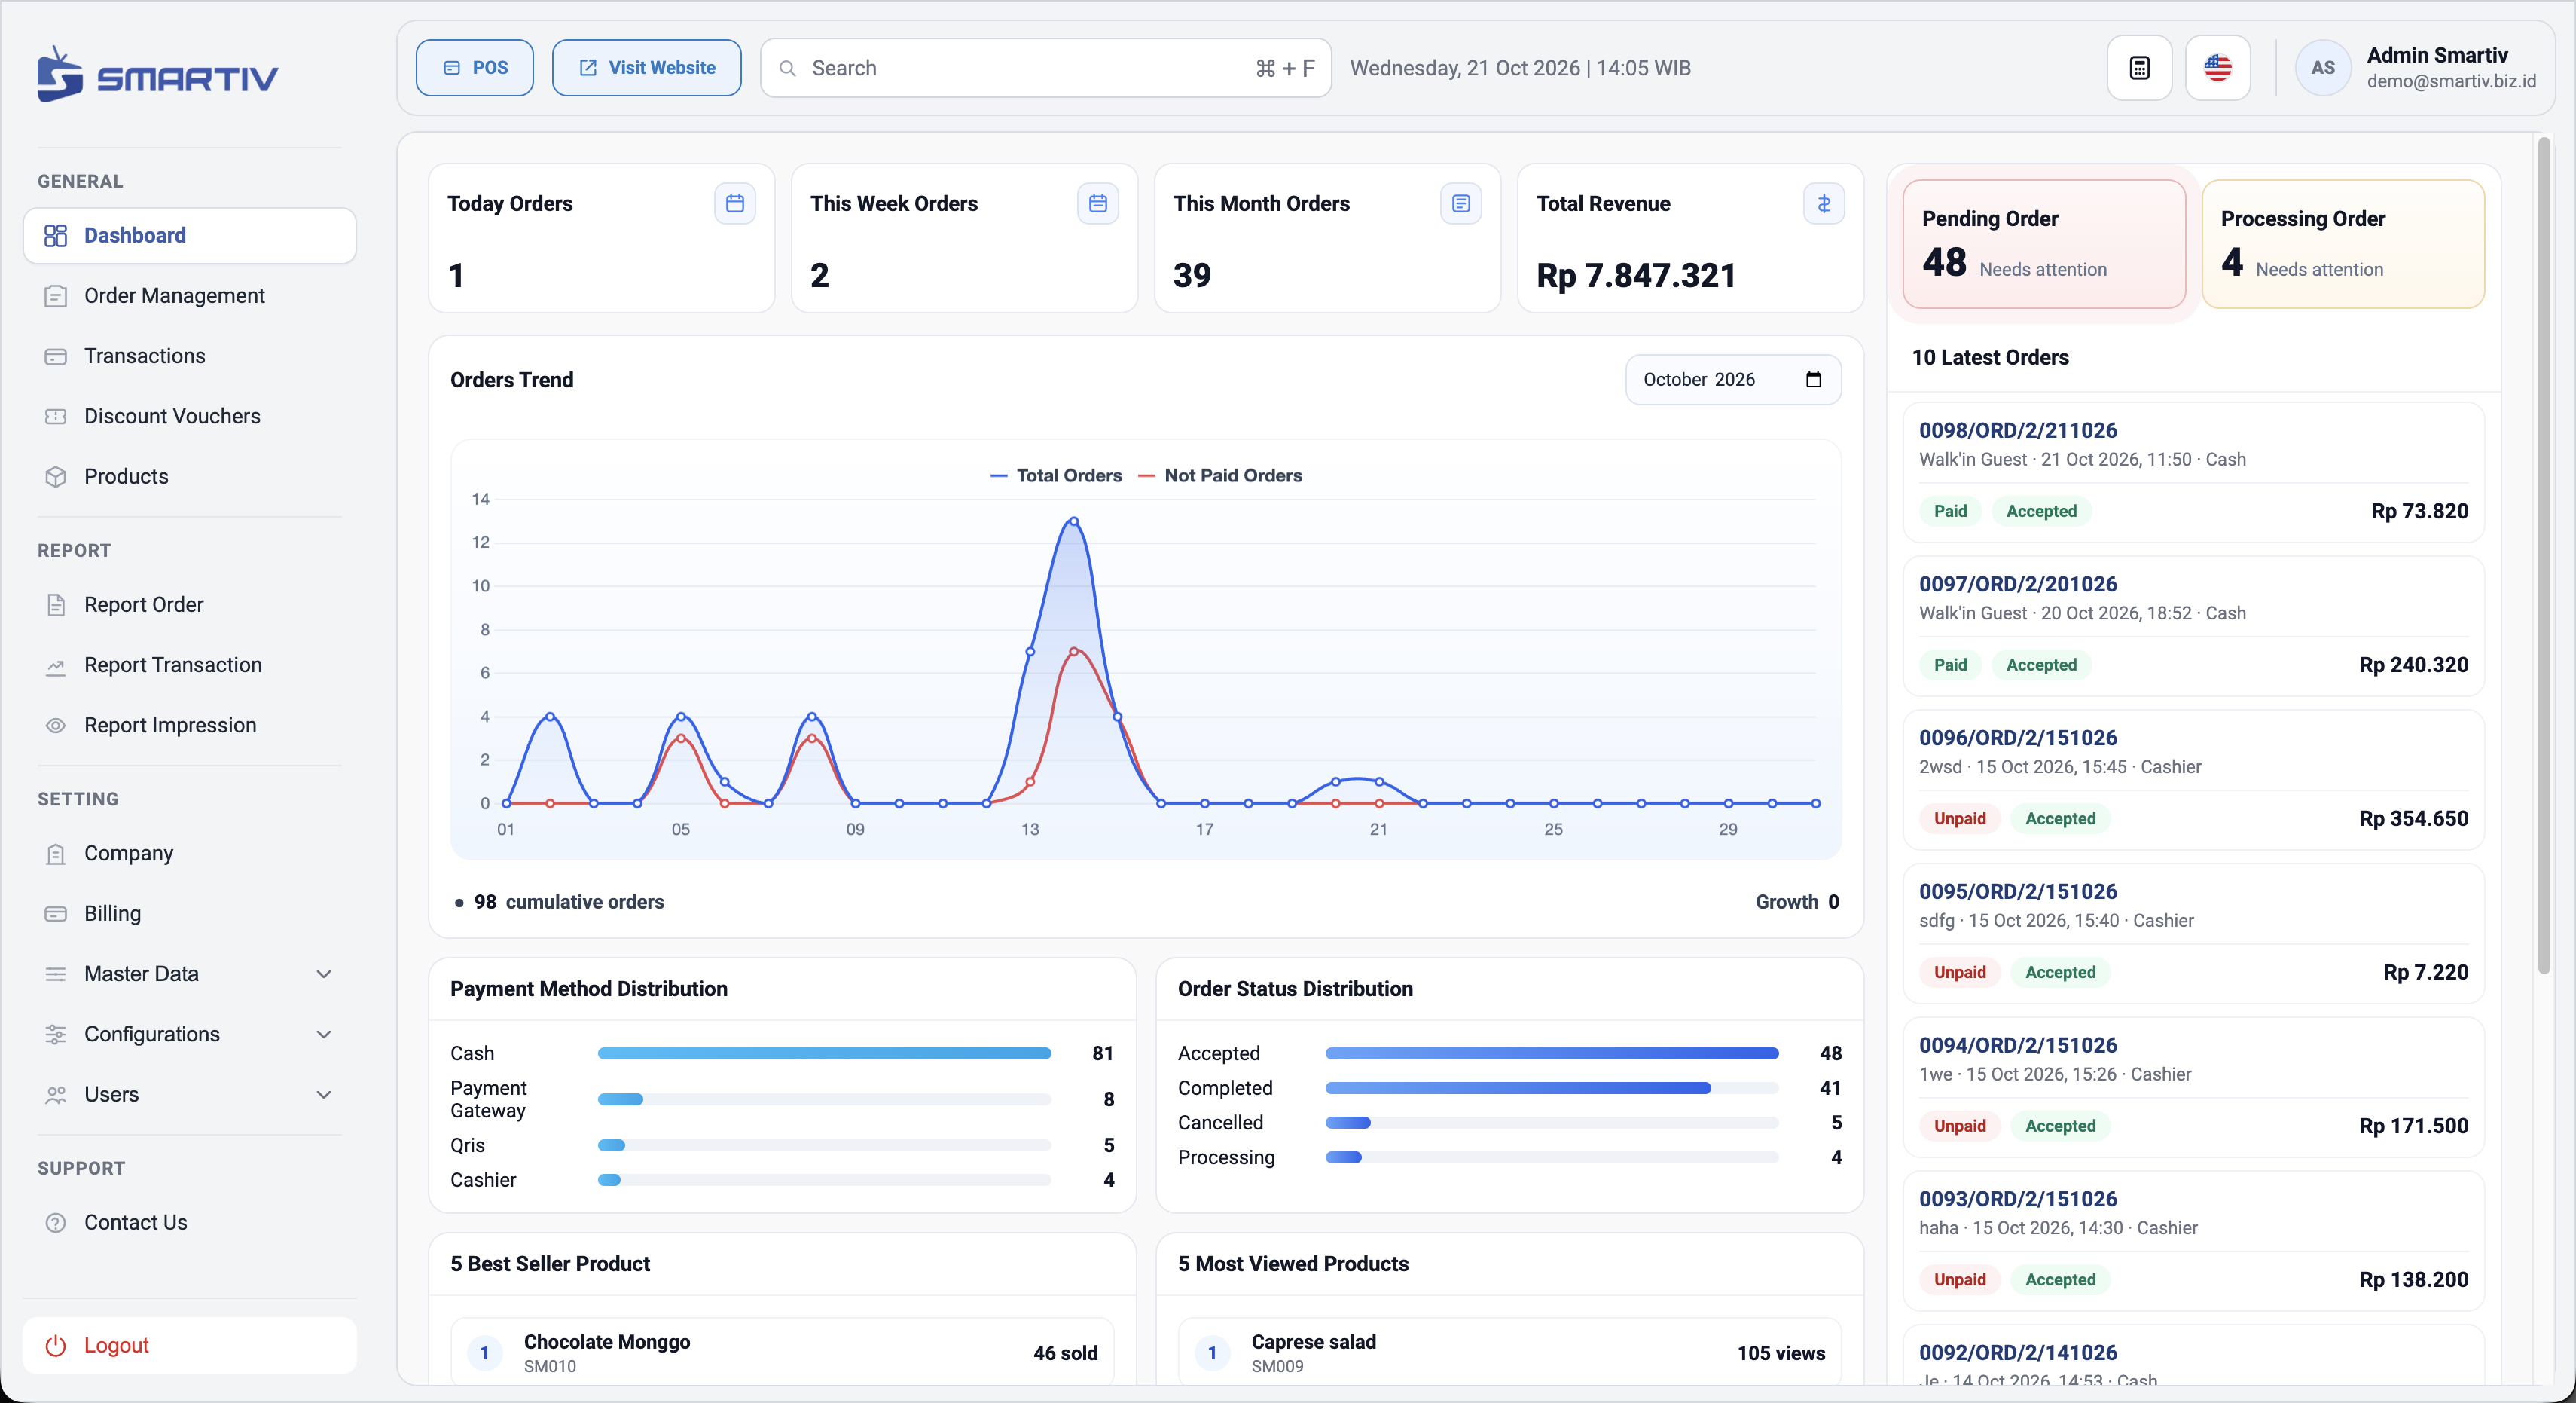Click the Cash payment distribution bar
2576x1403 pixels.
824,1053
